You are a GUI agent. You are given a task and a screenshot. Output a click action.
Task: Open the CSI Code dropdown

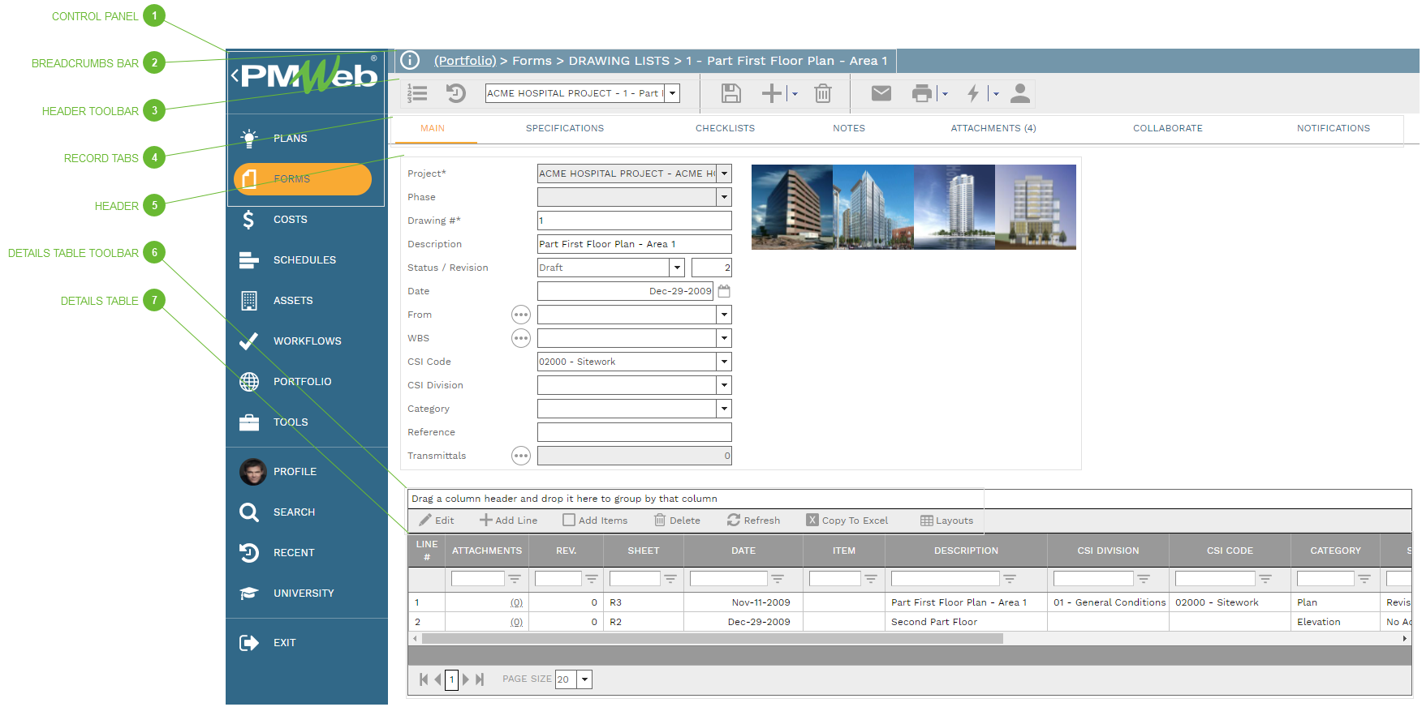pyautogui.click(x=724, y=362)
